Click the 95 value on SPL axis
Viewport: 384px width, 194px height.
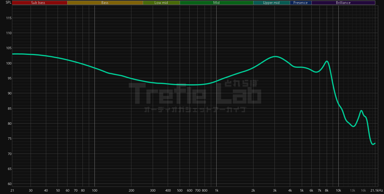click(x=10, y=78)
